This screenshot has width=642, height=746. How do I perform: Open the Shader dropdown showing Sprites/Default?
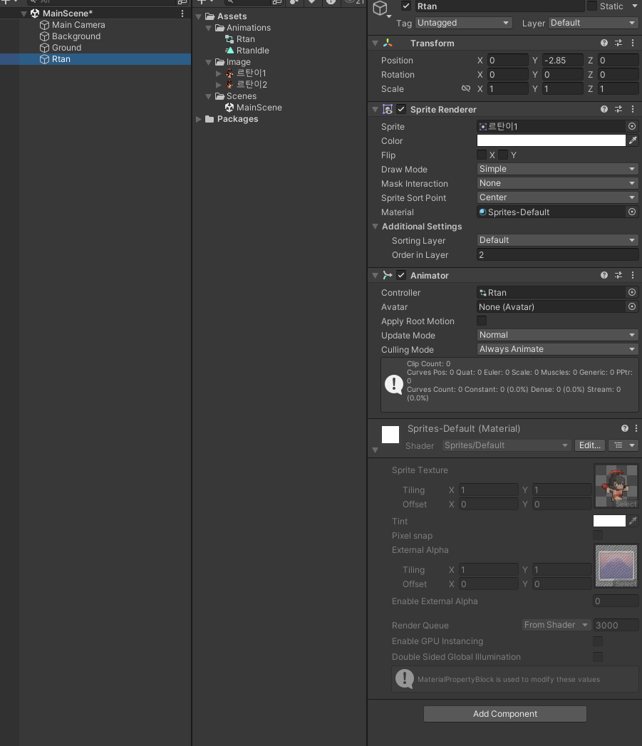(x=507, y=445)
